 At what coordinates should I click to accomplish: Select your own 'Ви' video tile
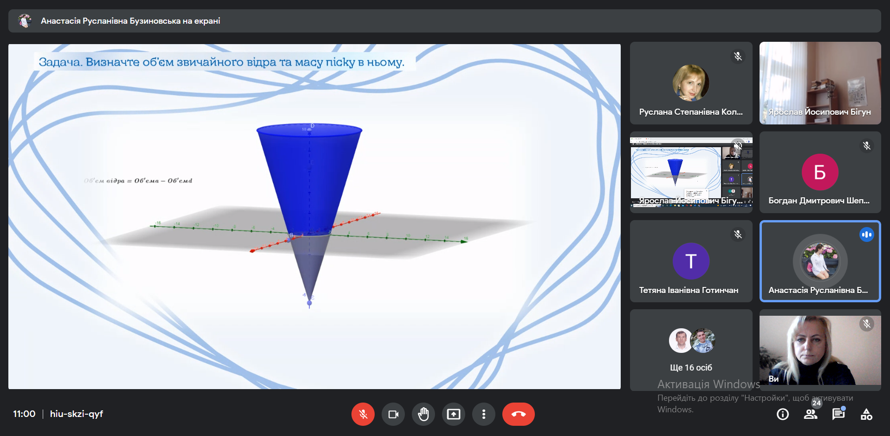click(x=820, y=350)
